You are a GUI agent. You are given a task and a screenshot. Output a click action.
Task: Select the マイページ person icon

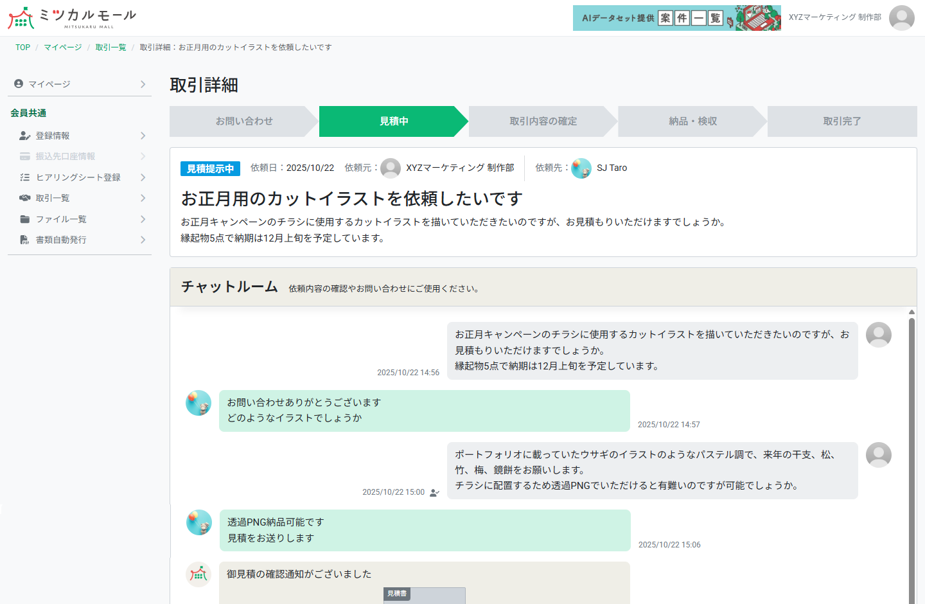click(18, 84)
